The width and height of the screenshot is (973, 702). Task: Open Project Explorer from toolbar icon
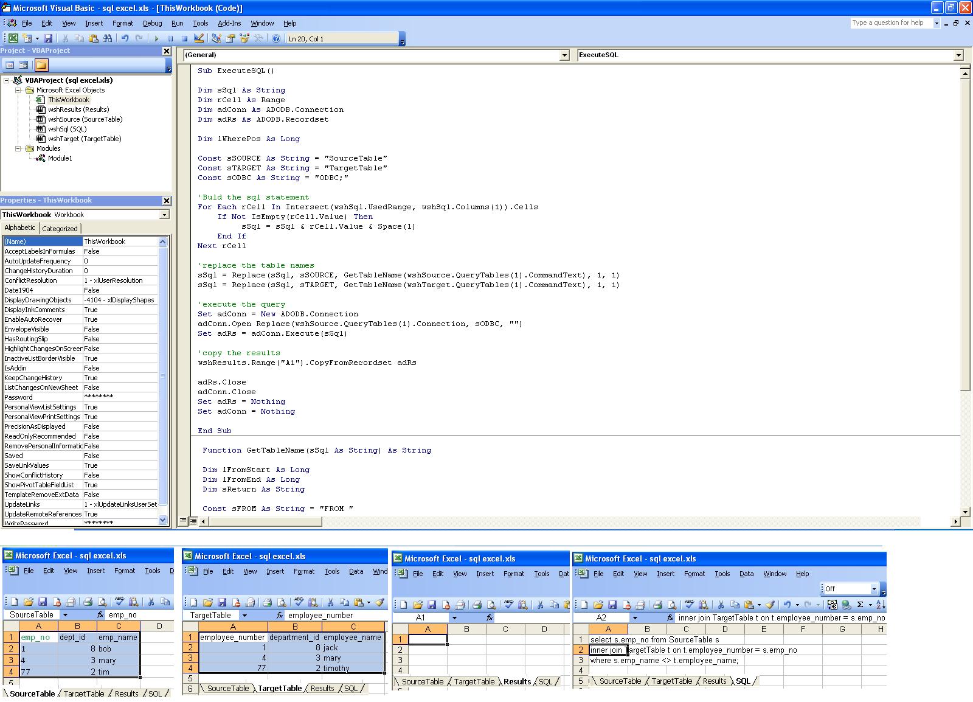(216, 38)
